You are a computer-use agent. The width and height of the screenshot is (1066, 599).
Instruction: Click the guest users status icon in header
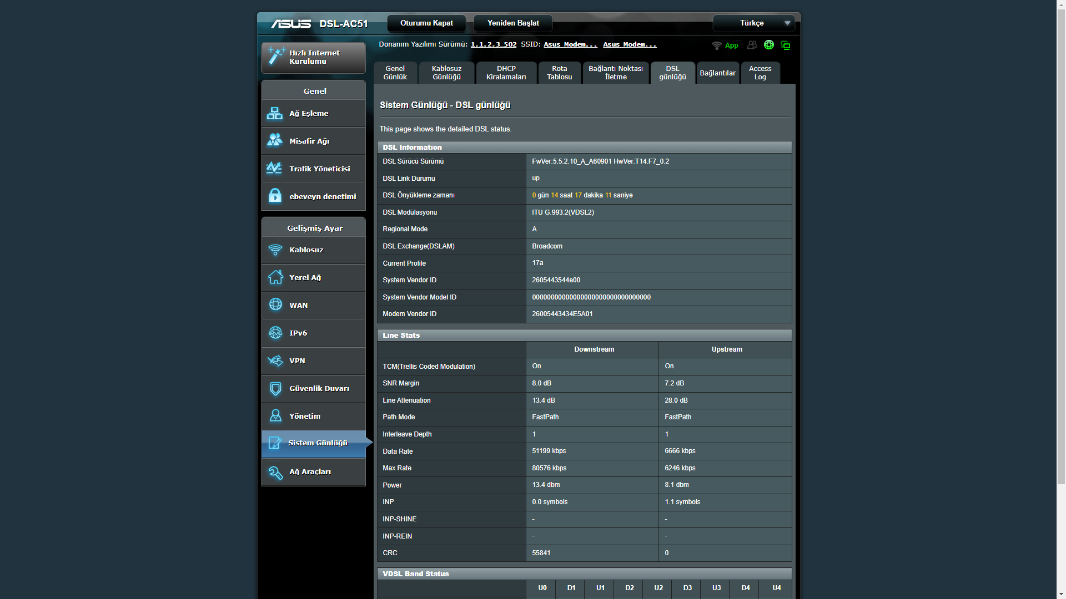(x=752, y=45)
